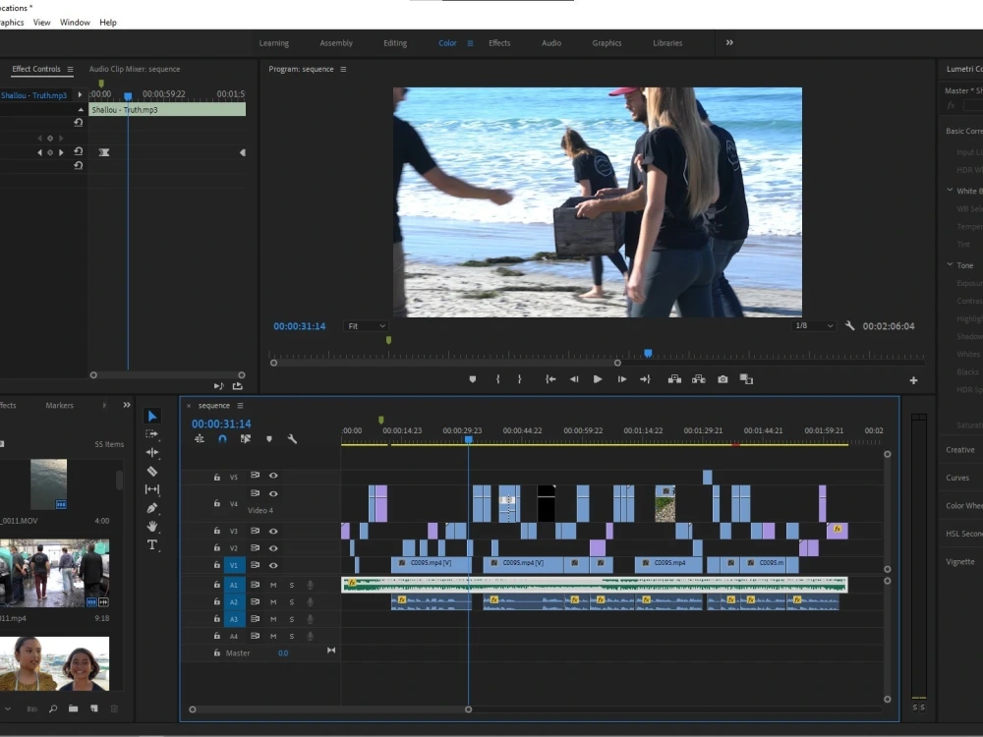Expand the Creative section in Lumetri
The height and width of the screenshot is (737, 983).
960,450
